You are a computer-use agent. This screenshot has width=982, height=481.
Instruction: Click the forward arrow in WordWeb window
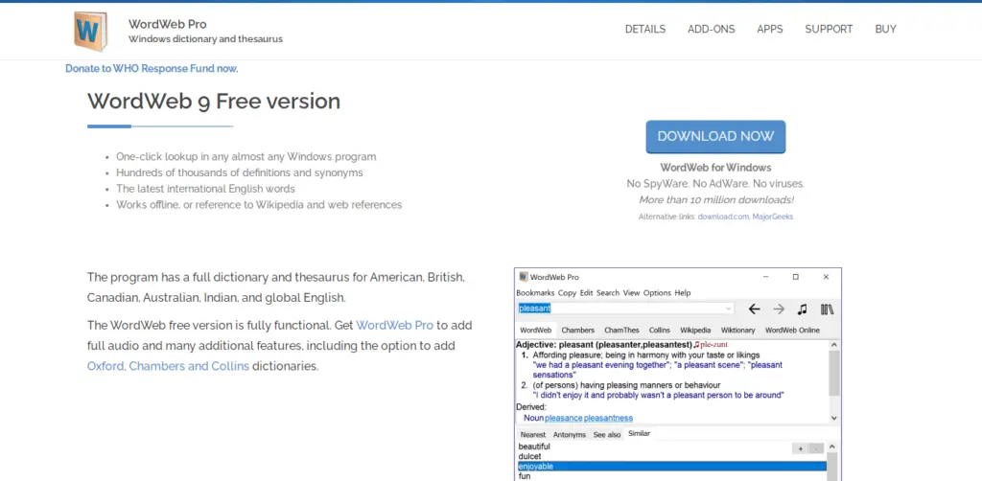point(779,309)
